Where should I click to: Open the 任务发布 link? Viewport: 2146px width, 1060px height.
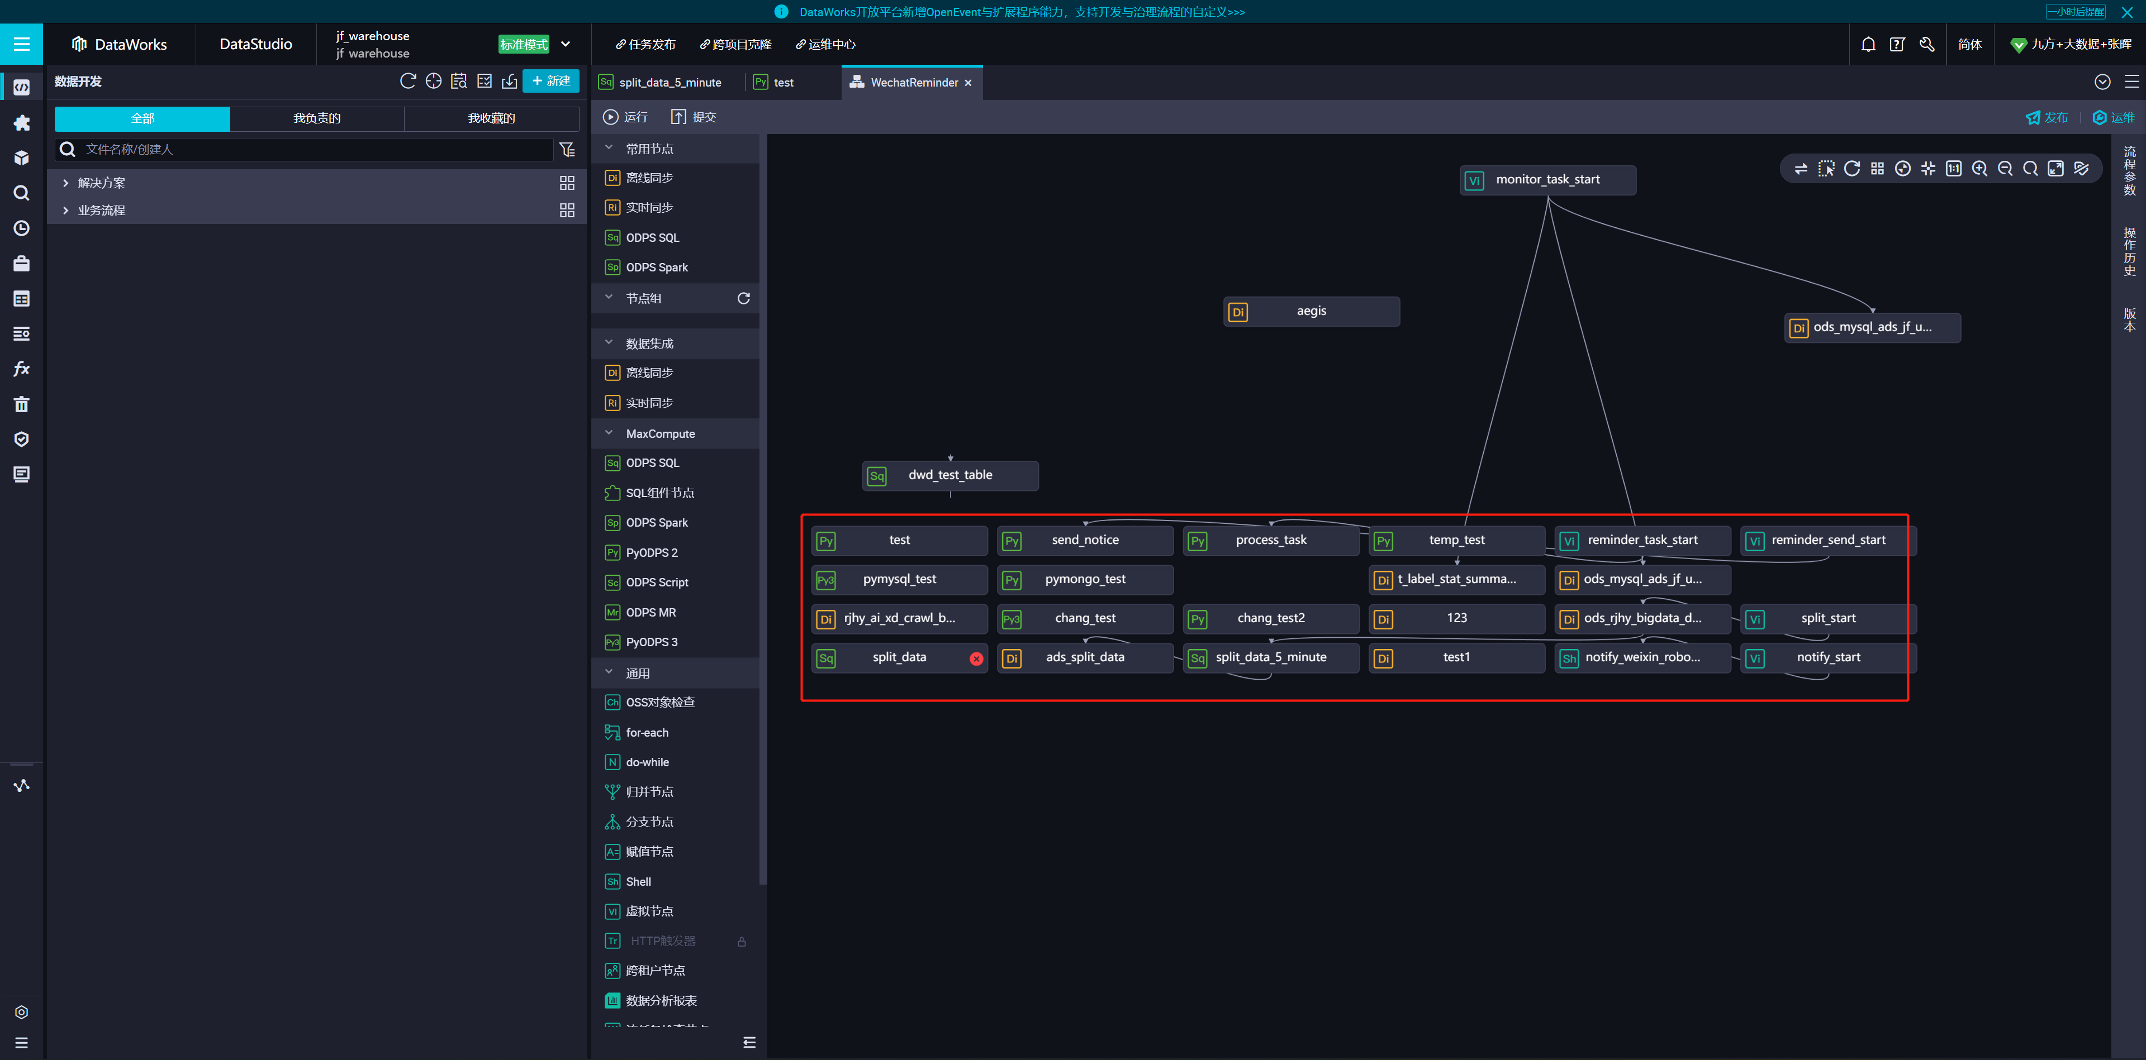(645, 44)
